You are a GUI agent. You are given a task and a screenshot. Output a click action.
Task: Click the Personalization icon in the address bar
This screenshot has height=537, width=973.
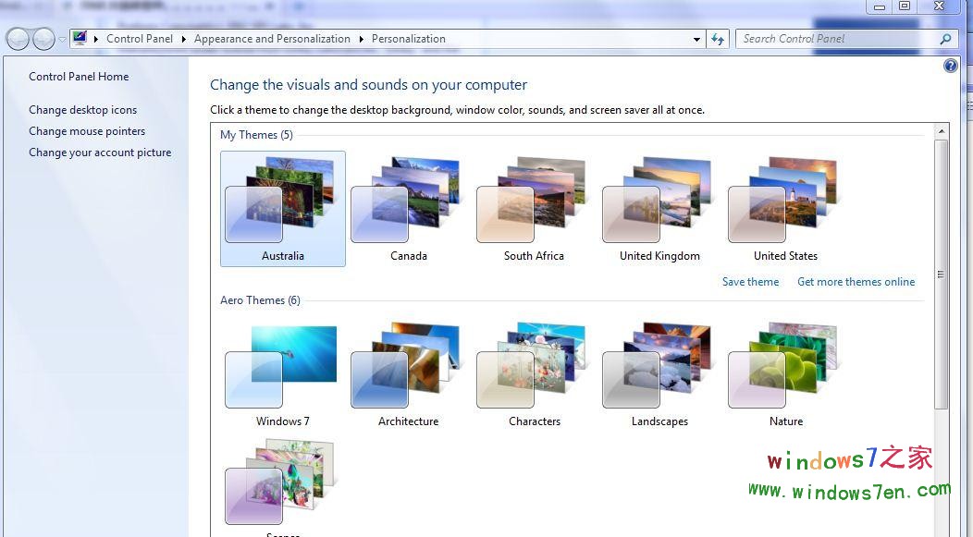pos(80,38)
